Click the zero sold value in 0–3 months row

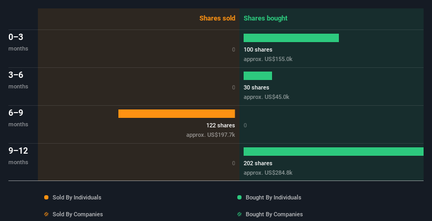coord(234,49)
